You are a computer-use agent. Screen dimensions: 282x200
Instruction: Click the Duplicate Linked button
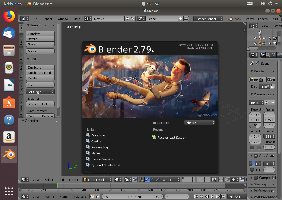[40, 73]
